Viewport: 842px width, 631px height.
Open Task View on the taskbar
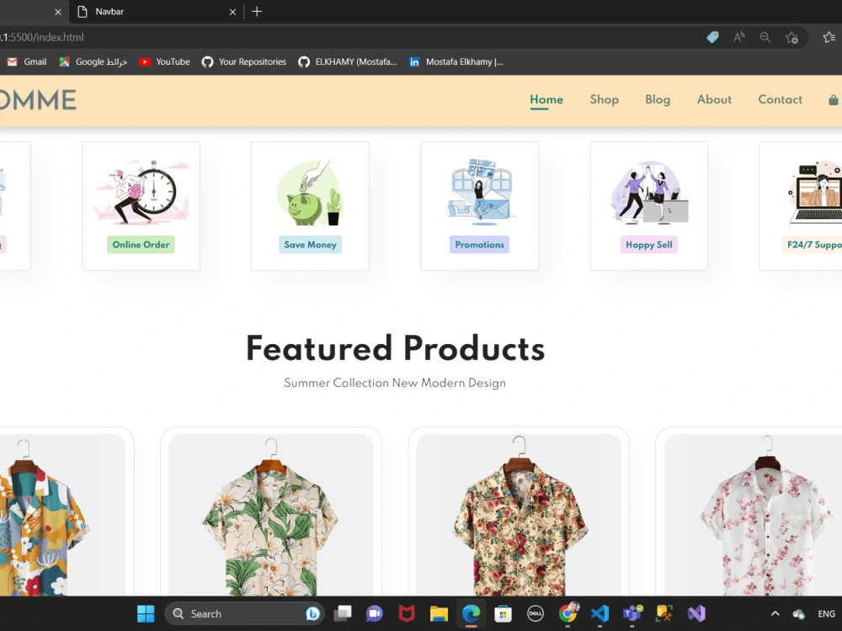point(343,613)
